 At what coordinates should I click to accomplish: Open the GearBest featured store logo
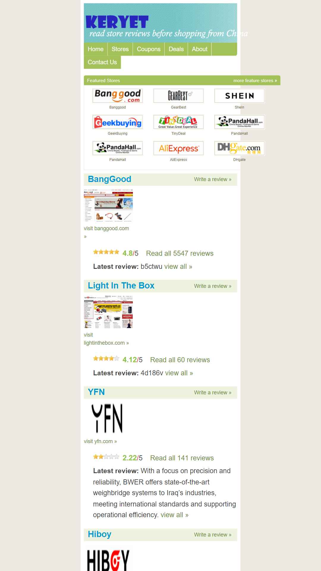pos(178,96)
